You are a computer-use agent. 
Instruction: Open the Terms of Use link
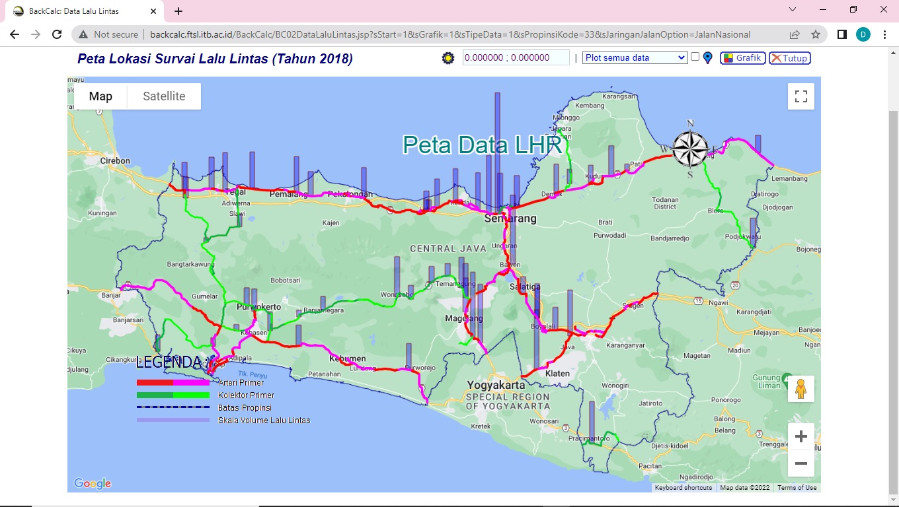click(797, 488)
